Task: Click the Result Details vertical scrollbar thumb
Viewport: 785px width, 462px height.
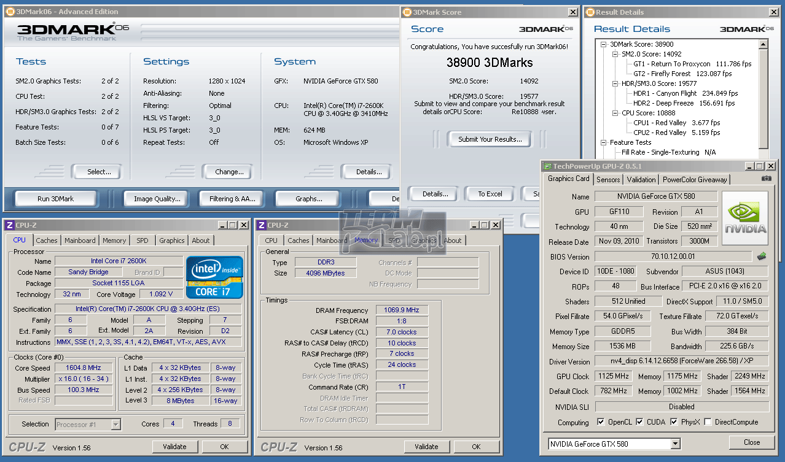Action: coord(764,98)
